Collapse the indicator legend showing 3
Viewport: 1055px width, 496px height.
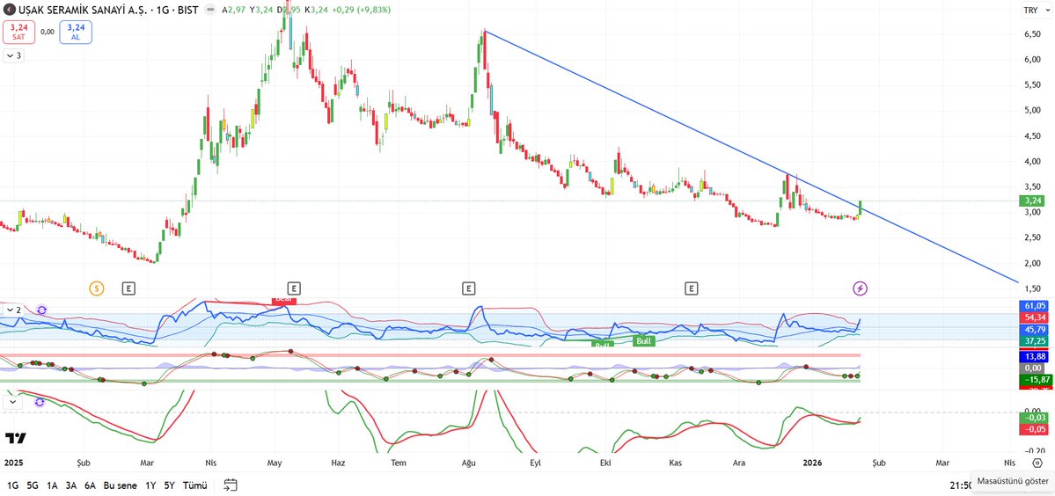point(13,55)
